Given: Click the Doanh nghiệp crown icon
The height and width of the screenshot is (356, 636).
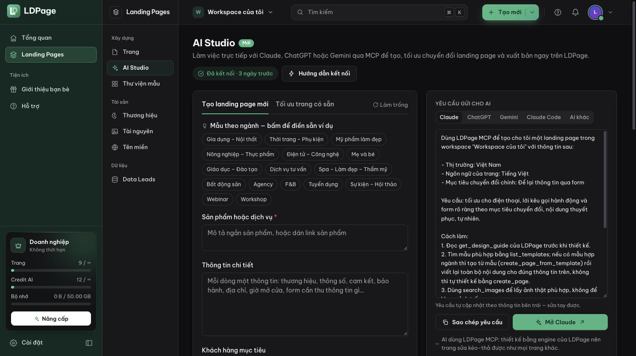Looking at the screenshot, I should (x=18, y=246).
